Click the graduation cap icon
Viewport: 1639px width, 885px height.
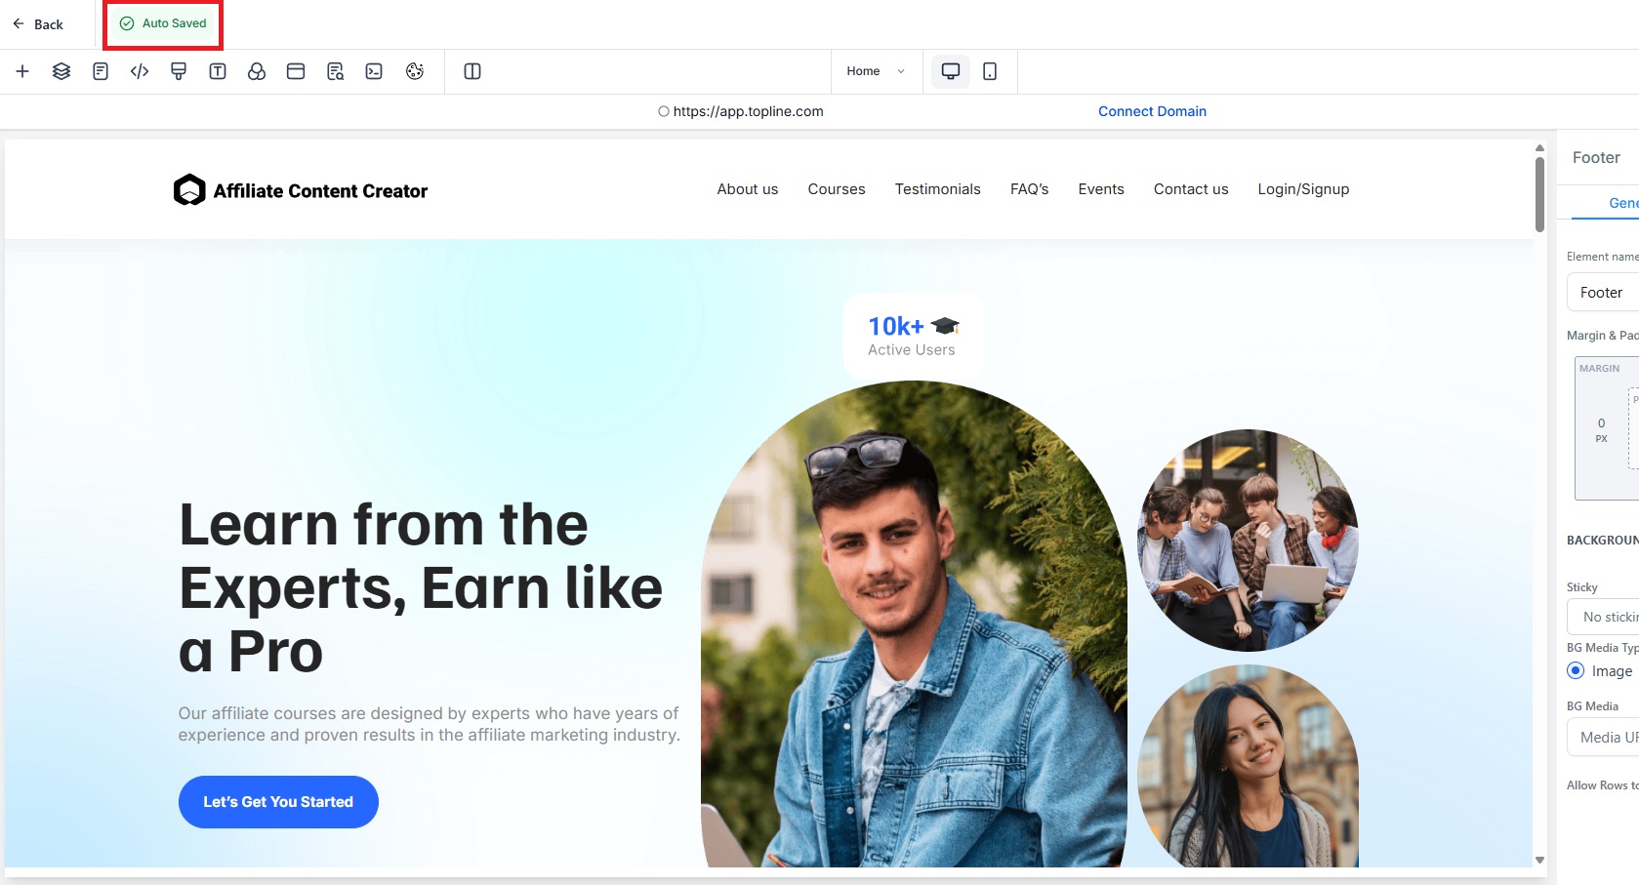[945, 326]
